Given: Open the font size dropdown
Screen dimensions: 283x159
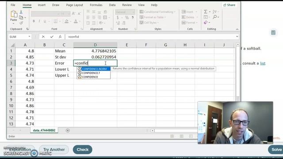Looking at the screenshot, I should click(69, 14).
